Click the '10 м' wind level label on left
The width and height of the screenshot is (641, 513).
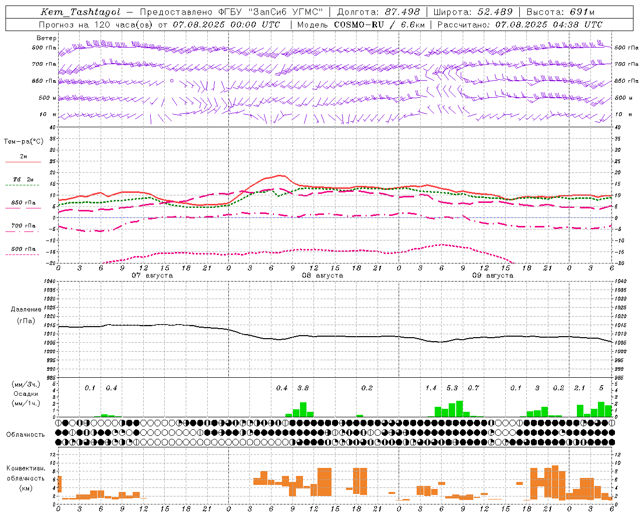click(x=48, y=115)
